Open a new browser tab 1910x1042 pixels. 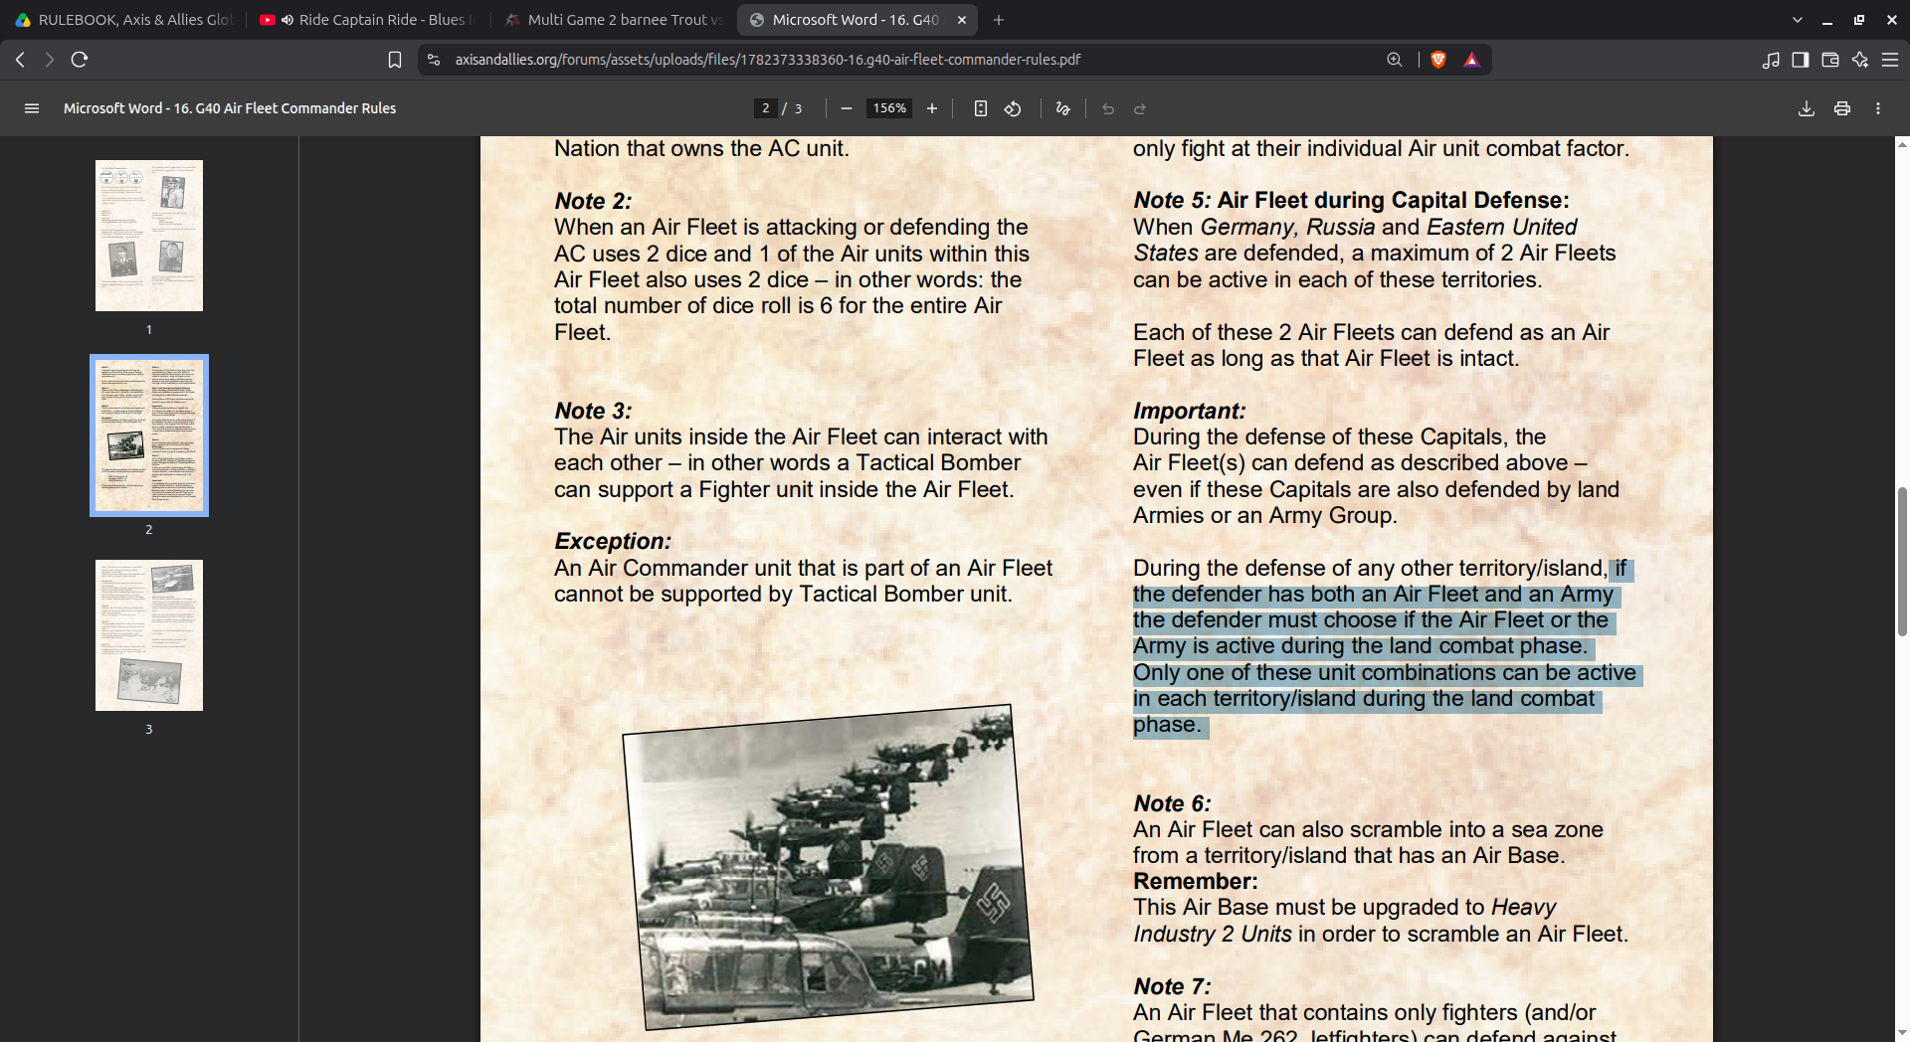[999, 20]
